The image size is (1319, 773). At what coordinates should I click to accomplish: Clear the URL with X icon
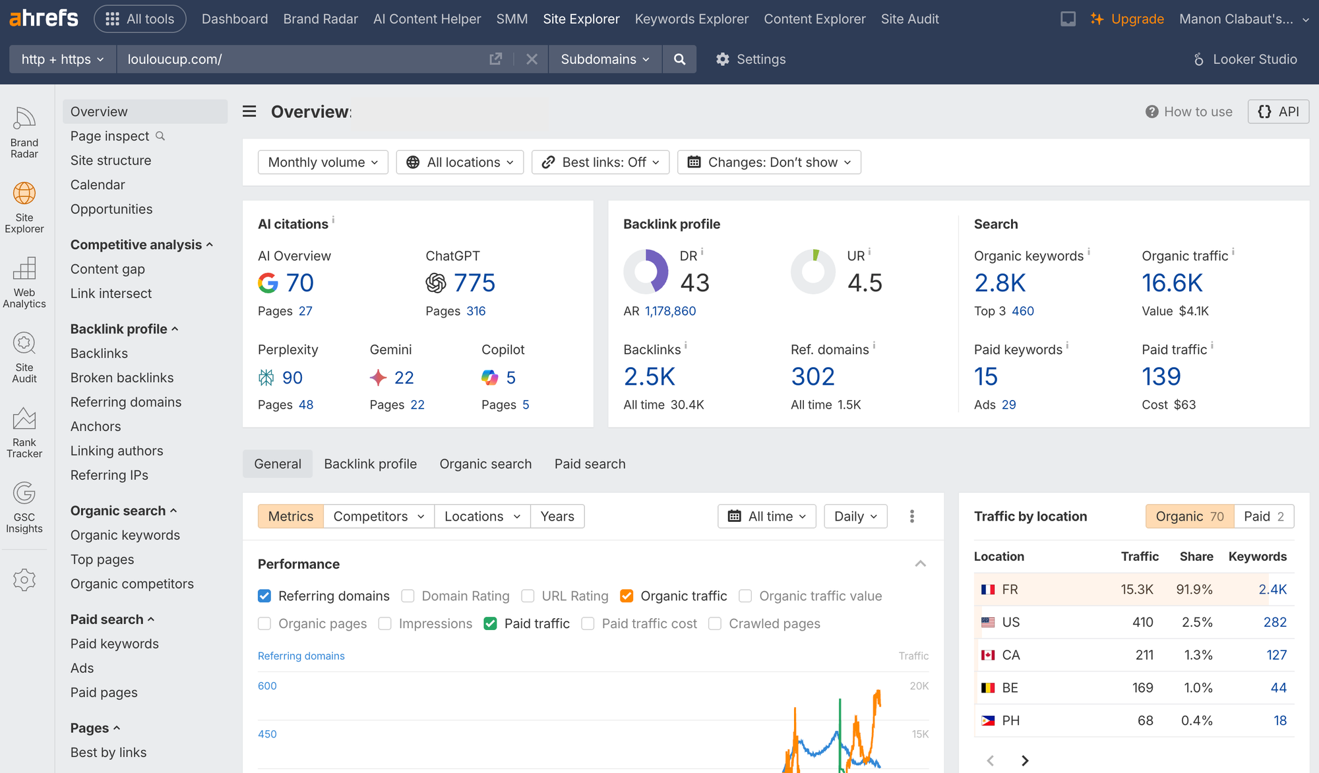532,59
